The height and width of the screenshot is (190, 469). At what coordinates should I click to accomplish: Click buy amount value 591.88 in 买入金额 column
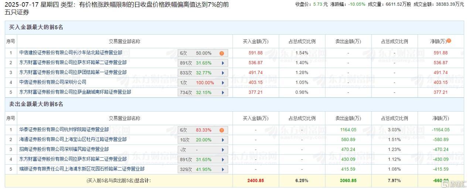point(255,53)
